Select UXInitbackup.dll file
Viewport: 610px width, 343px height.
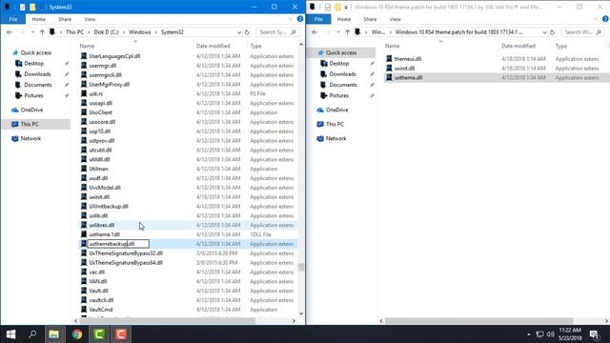[x=109, y=206]
